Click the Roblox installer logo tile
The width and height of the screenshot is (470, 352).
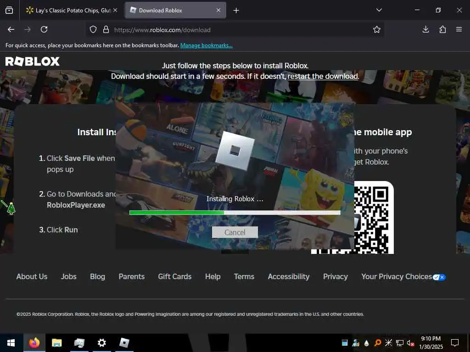235,151
